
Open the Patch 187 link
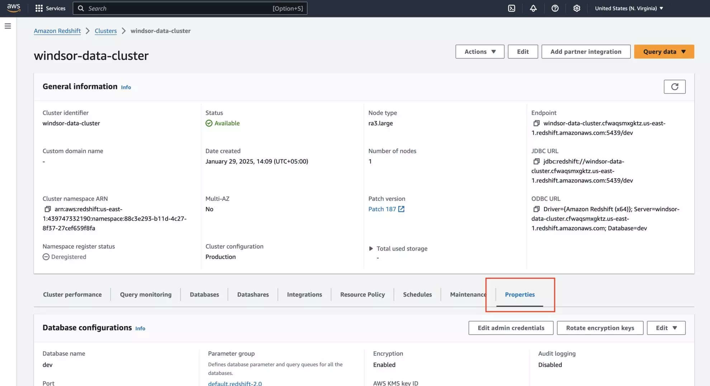pos(382,209)
